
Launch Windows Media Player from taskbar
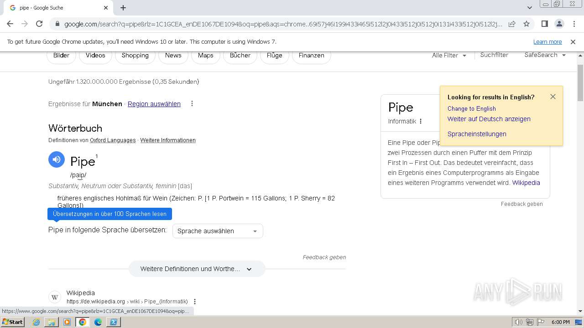(67, 322)
